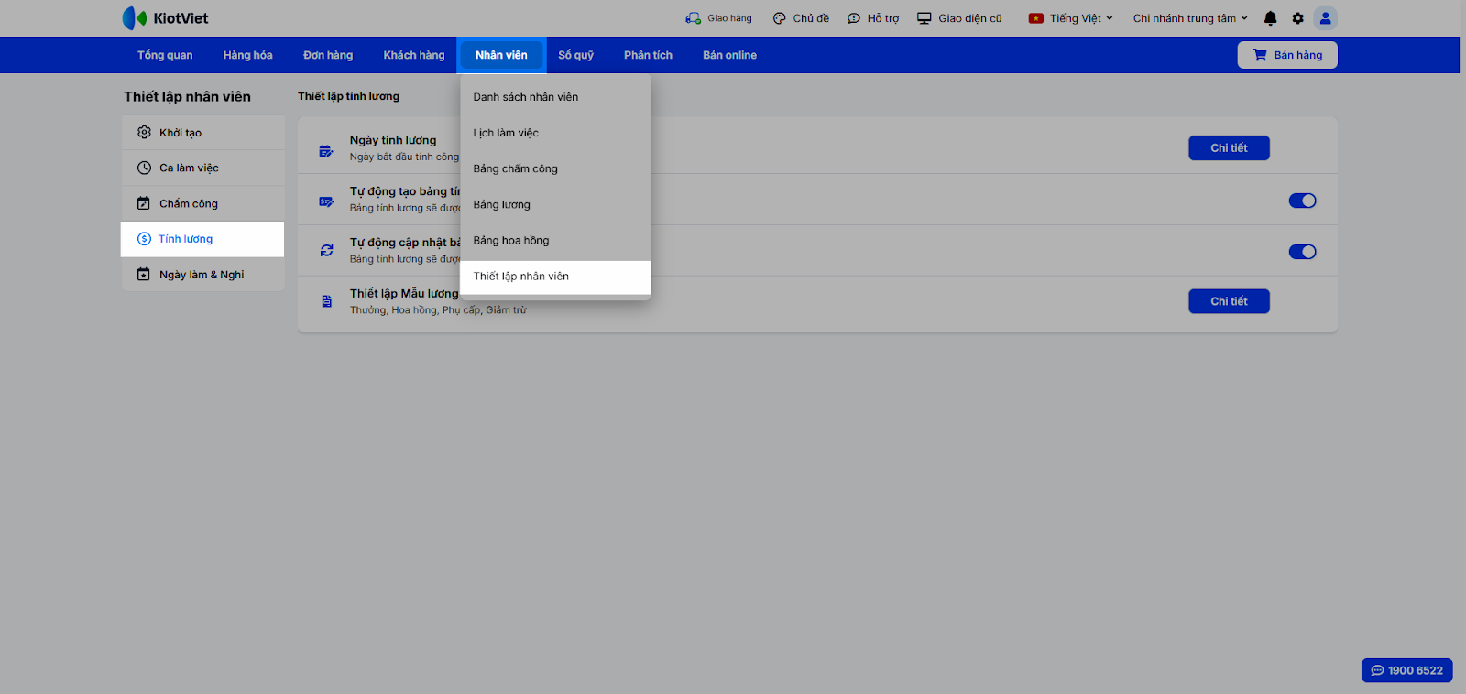Toggle the Tự động tạo bảng tính lương switch
Image resolution: width=1466 pixels, height=694 pixels.
[x=1302, y=201]
